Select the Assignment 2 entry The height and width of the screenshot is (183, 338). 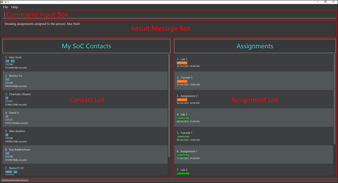(189, 96)
